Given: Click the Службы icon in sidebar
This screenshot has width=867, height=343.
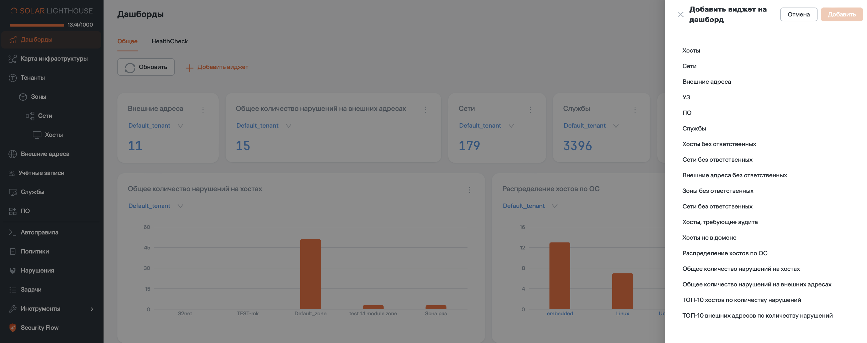Looking at the screenshot, I should [x=13, y=192].
